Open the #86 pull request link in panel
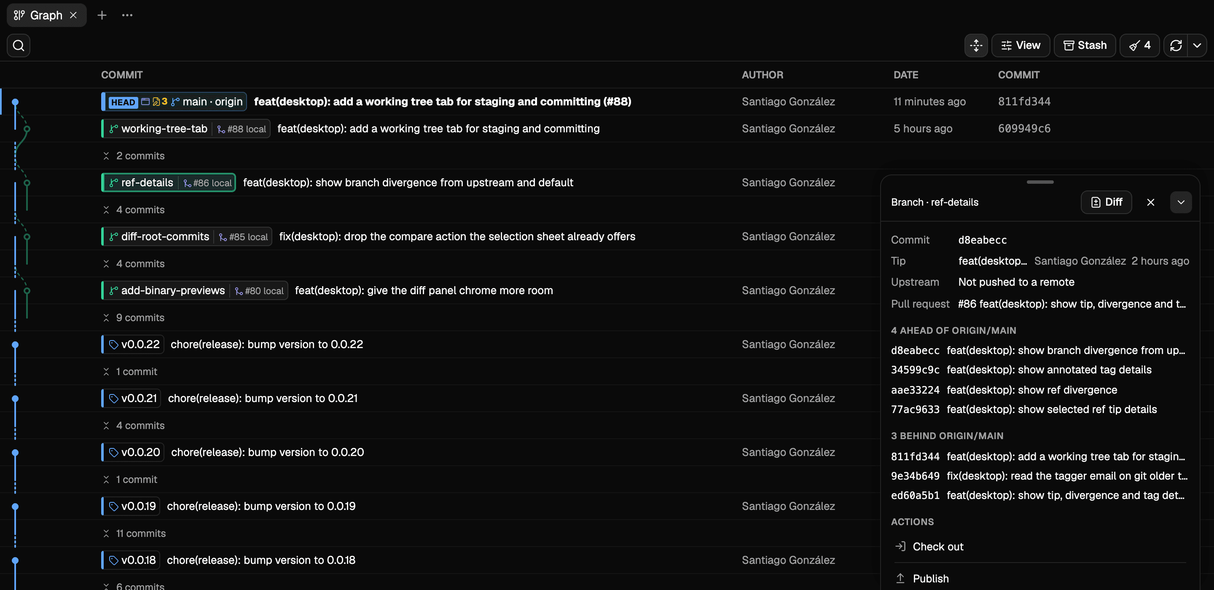Image resolution: width=1214 pixels, height=590 pixels. click(x=1072, y=304)
